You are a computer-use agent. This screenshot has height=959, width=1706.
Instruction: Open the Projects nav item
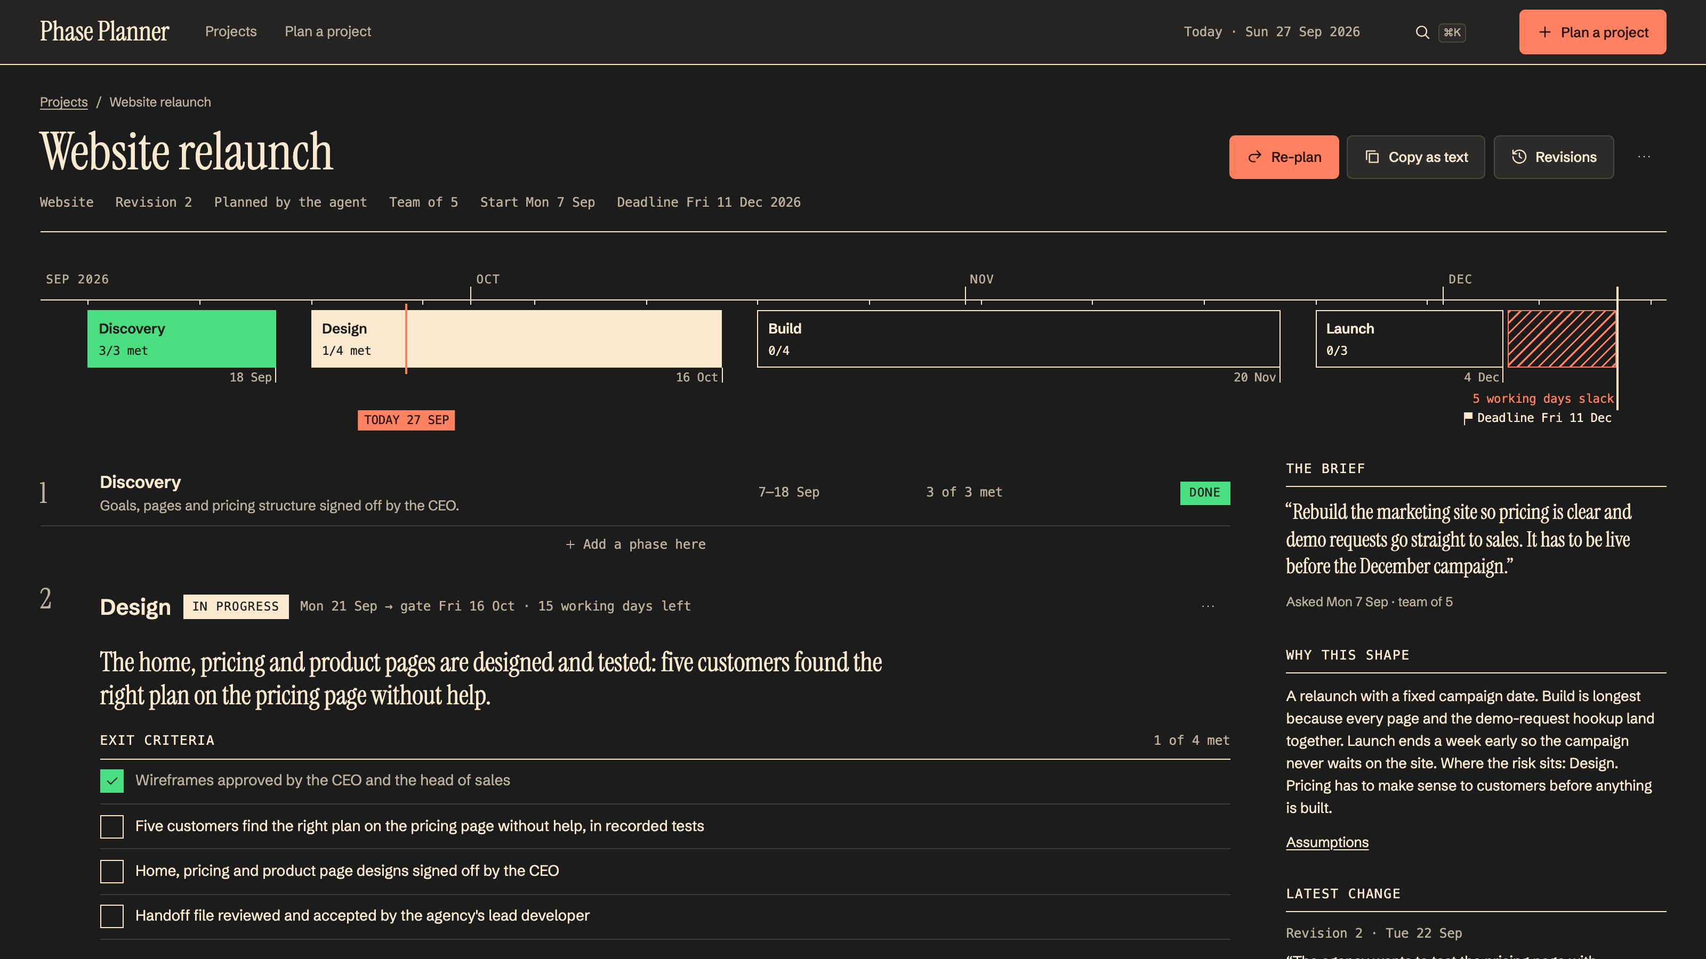[x=230, y=32]
